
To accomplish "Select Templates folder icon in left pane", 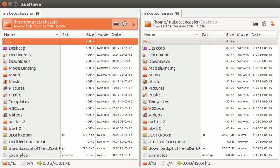I will (x=5, y=101).
